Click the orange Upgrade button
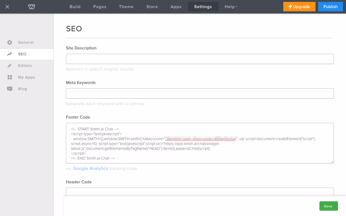 click(299, 7)
